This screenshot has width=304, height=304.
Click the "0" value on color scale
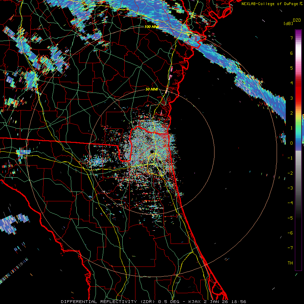pos(292,143)
